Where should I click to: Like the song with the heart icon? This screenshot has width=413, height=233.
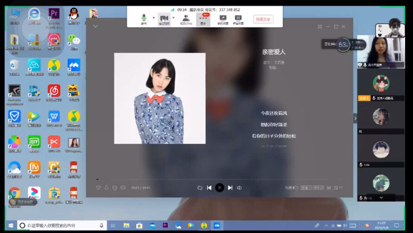point(98,188)
